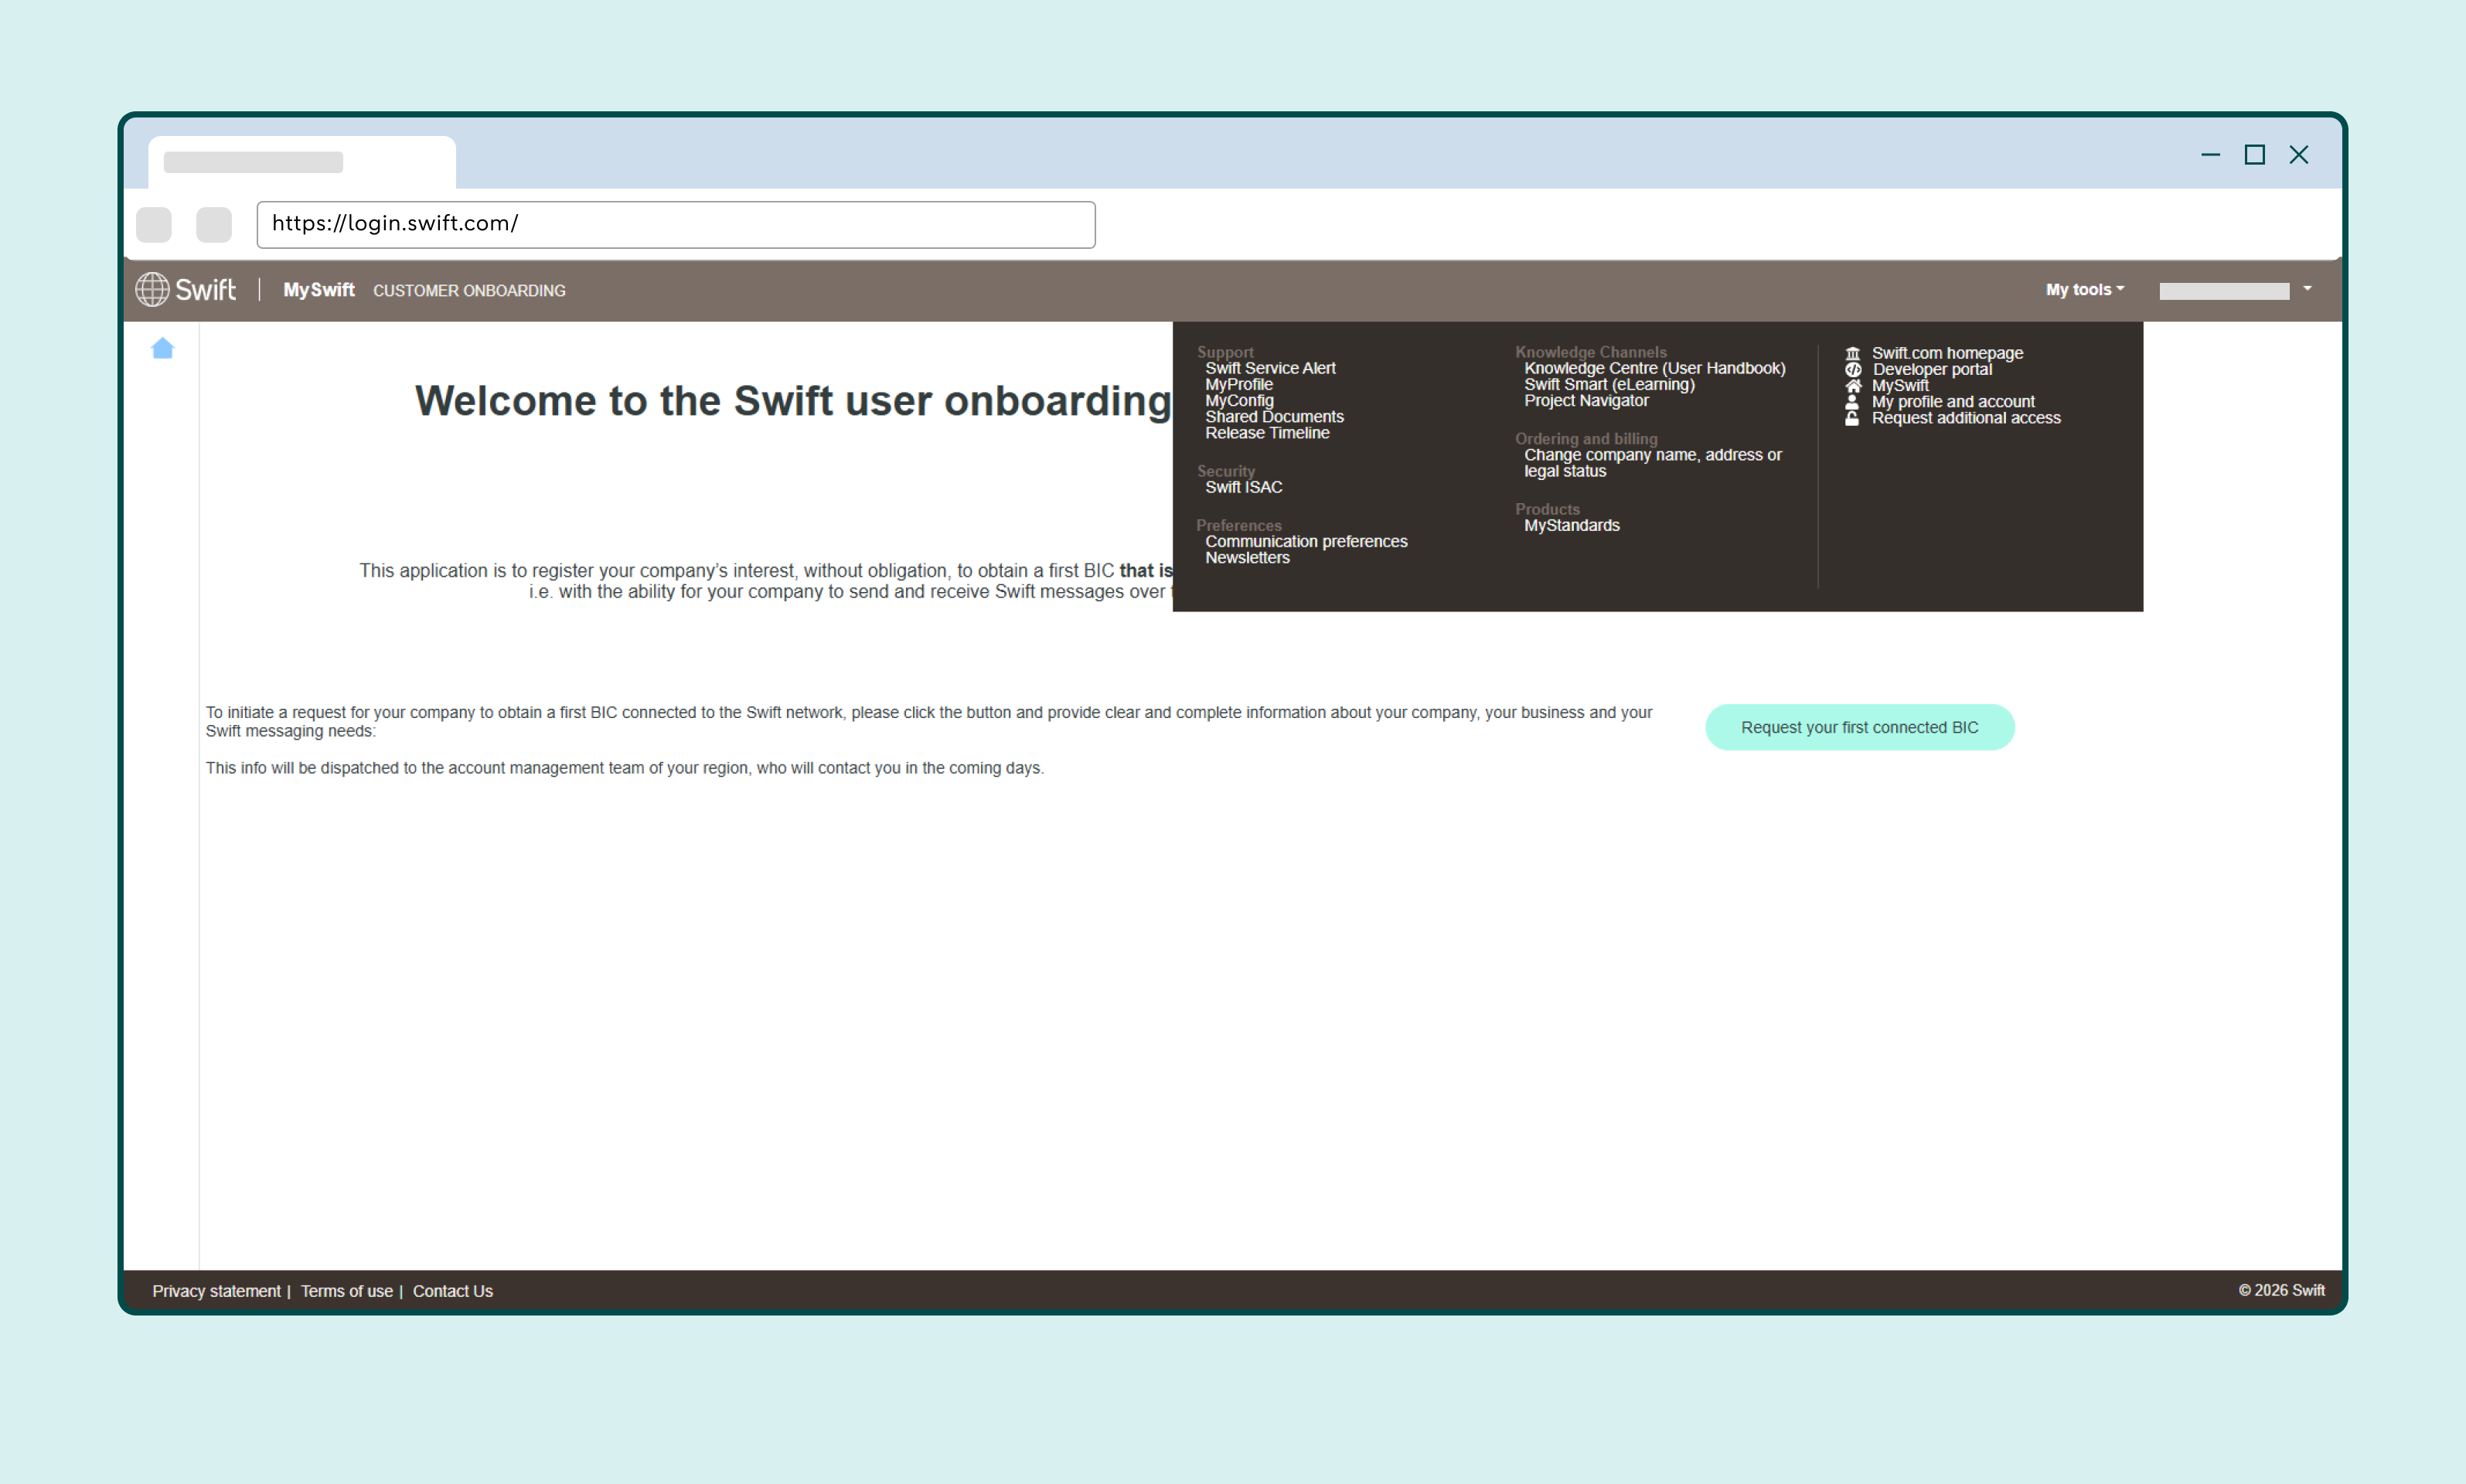The image size is (2466, 1484).
Task: Select Newsletters under Preferences
Action: coord(1247,557)
